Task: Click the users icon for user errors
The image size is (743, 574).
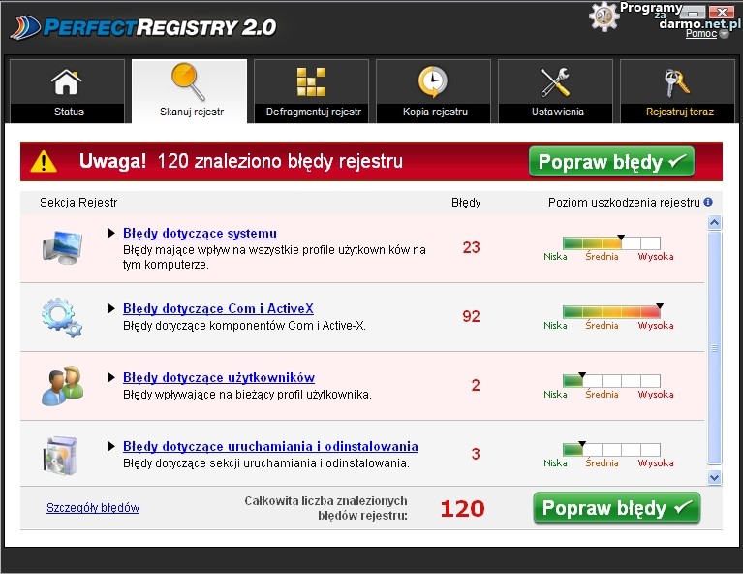Action: (x=62, y=386)
